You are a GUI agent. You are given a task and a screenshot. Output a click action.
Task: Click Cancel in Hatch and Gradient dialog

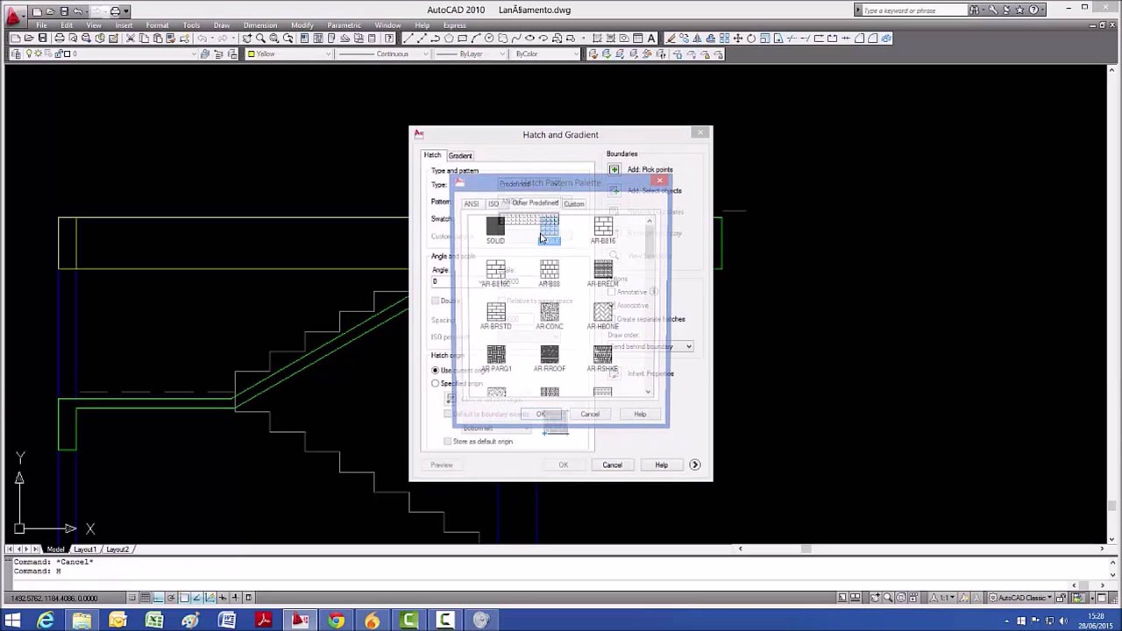click(x=612, y=464)
